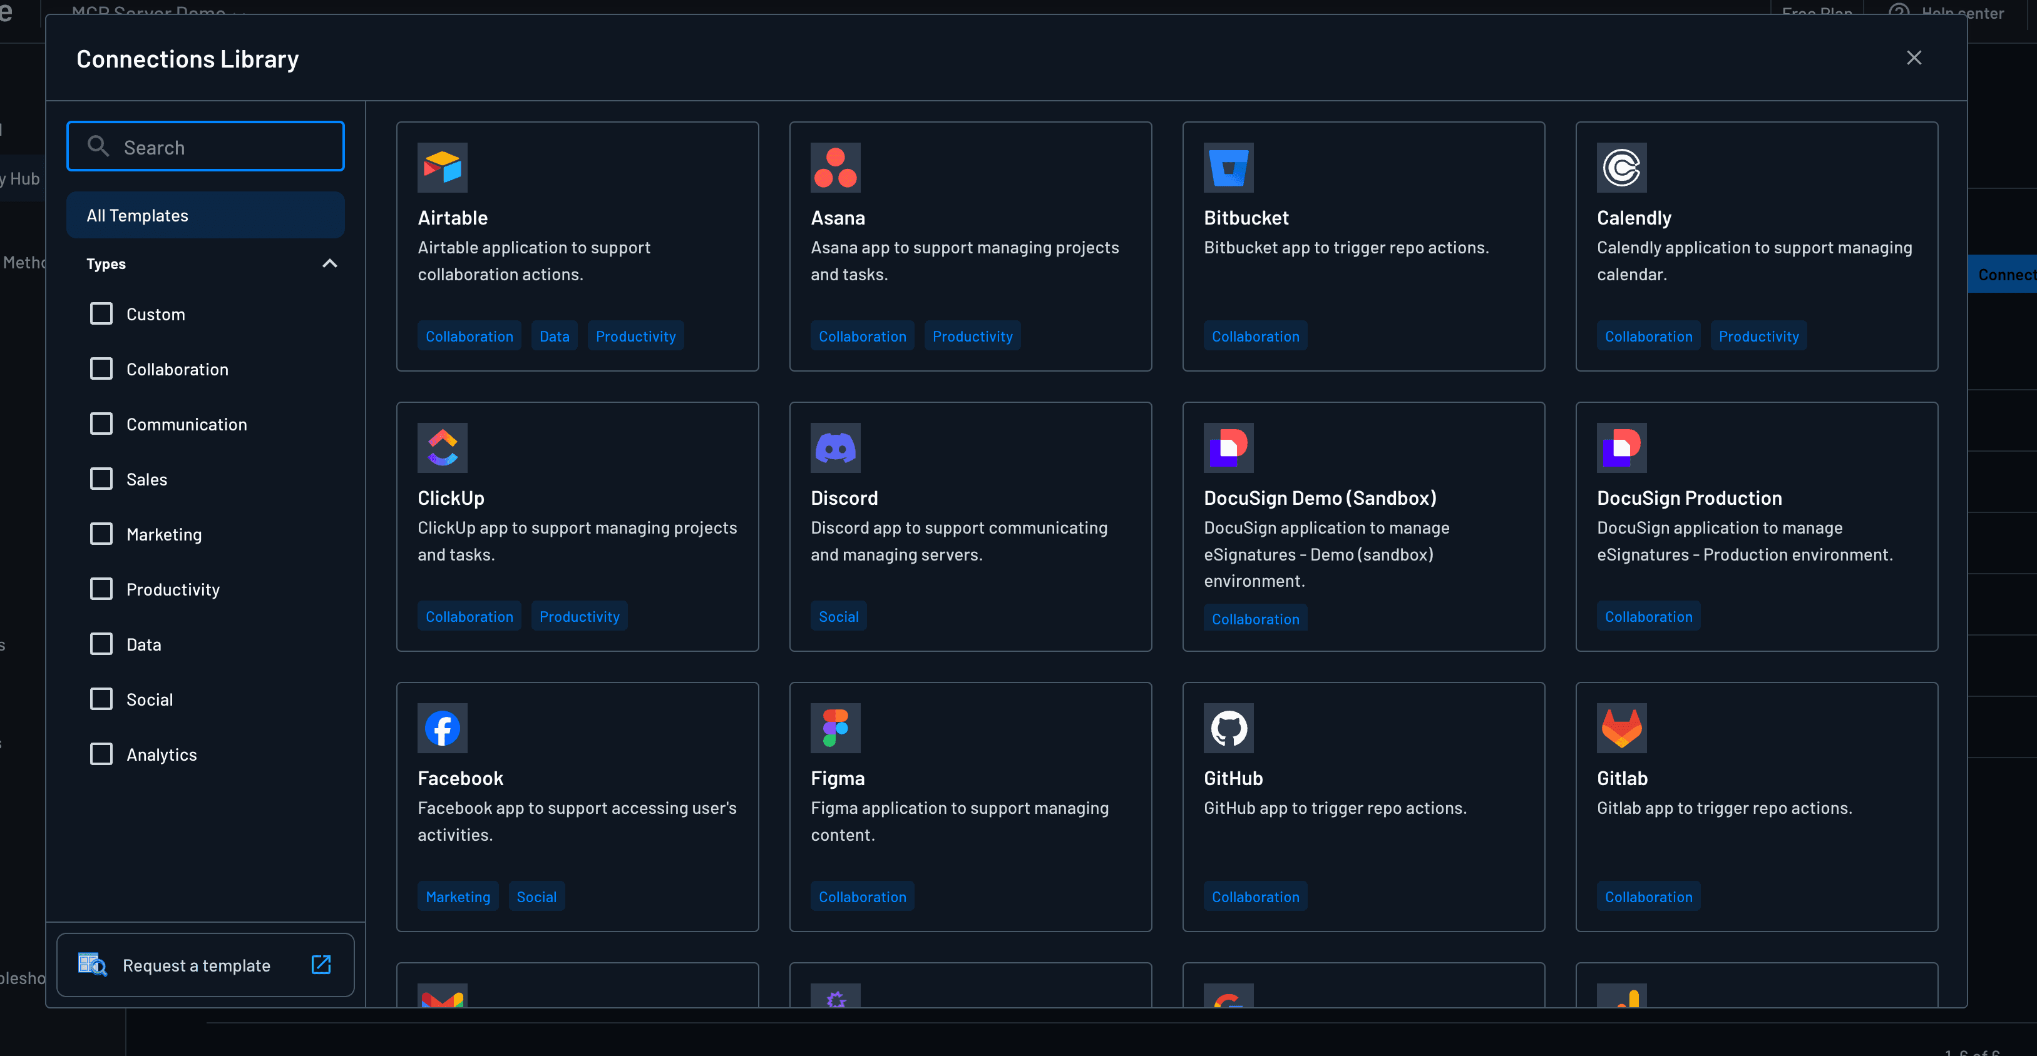Click the Social tag on Facebook card

coord(536,896)
